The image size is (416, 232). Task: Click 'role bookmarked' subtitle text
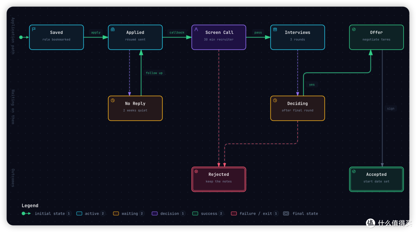[x=57, y=40]
